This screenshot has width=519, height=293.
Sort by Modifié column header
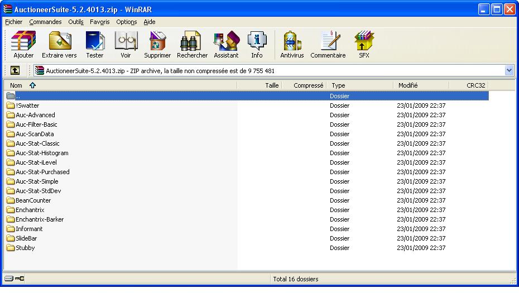[x=421, y=85]
